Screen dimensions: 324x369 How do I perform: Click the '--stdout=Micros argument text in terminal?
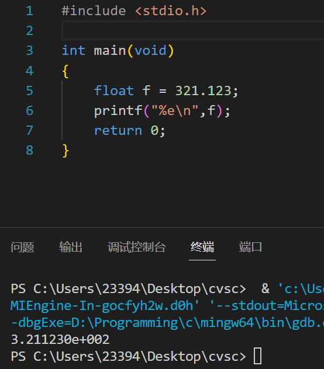point(267,306)
